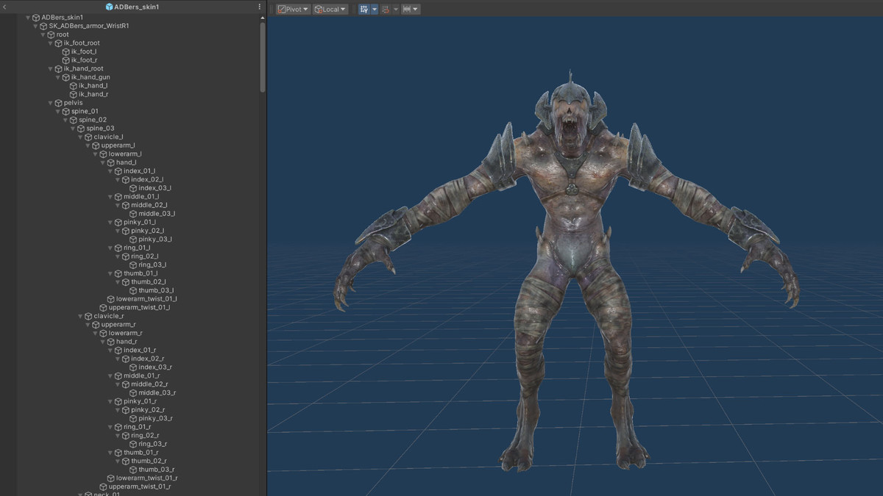Select the SK_ADBers_armor_WristR1 entry
Image resolution: width=883 pixels, height=496 pixels.
[x=88, y=24]
